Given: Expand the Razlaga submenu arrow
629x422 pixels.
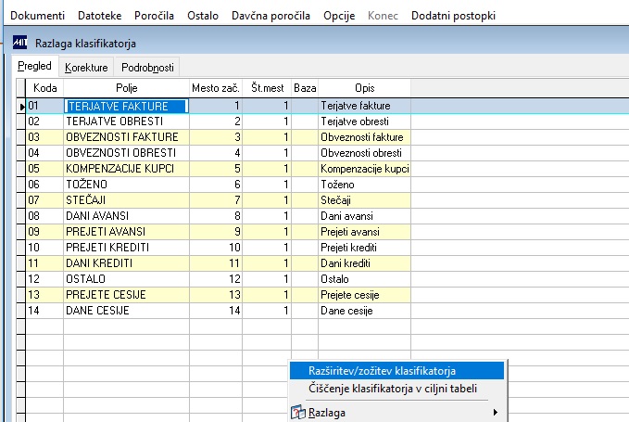Looking at the screenshot, I should (x=496, y=413).
